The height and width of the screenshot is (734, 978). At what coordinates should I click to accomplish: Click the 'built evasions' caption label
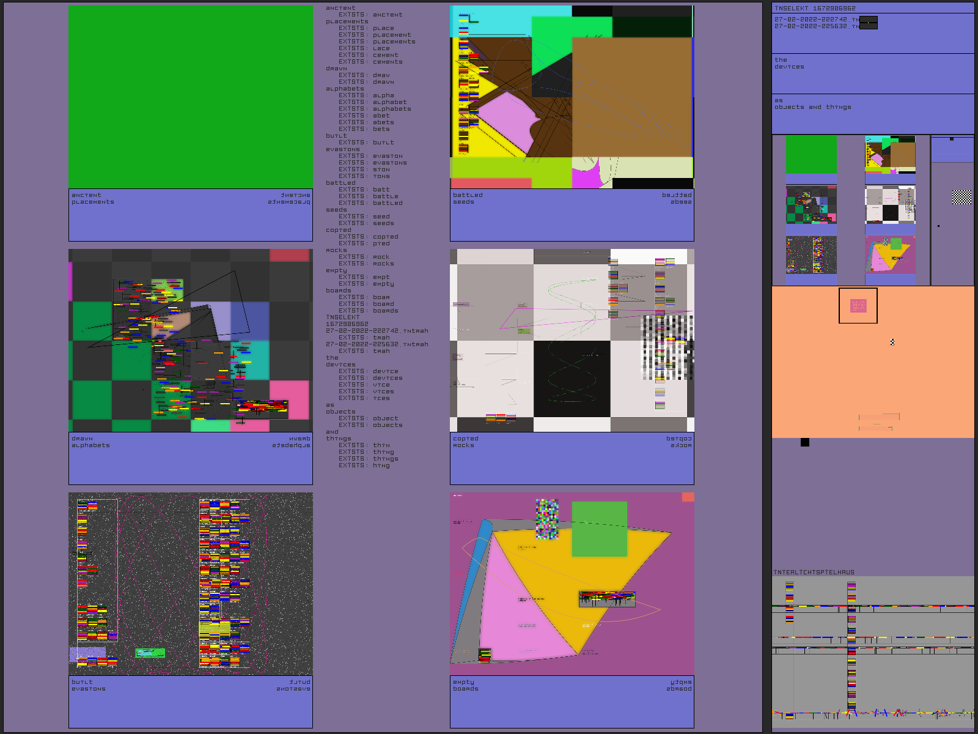pyautogui.click(x=89, y=686)
